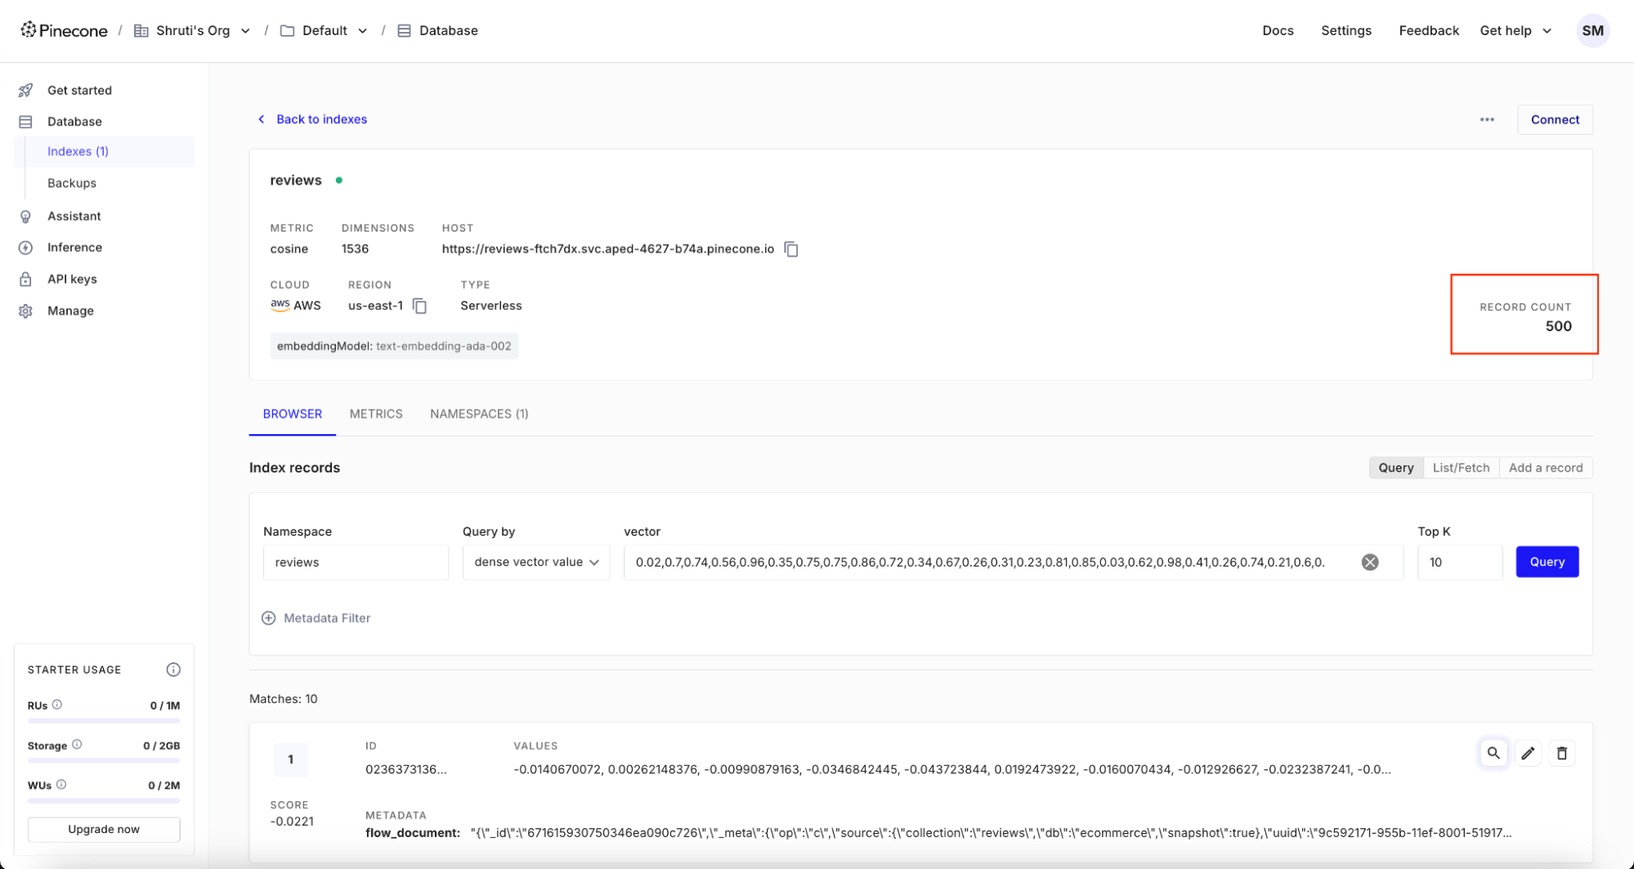1634x869 pixels.
Task: Copy the us-east-1 region value
Action: 419,306
